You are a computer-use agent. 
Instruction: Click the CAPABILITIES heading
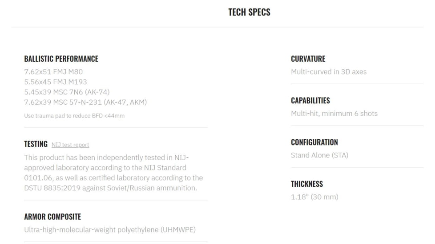(310, 100)
